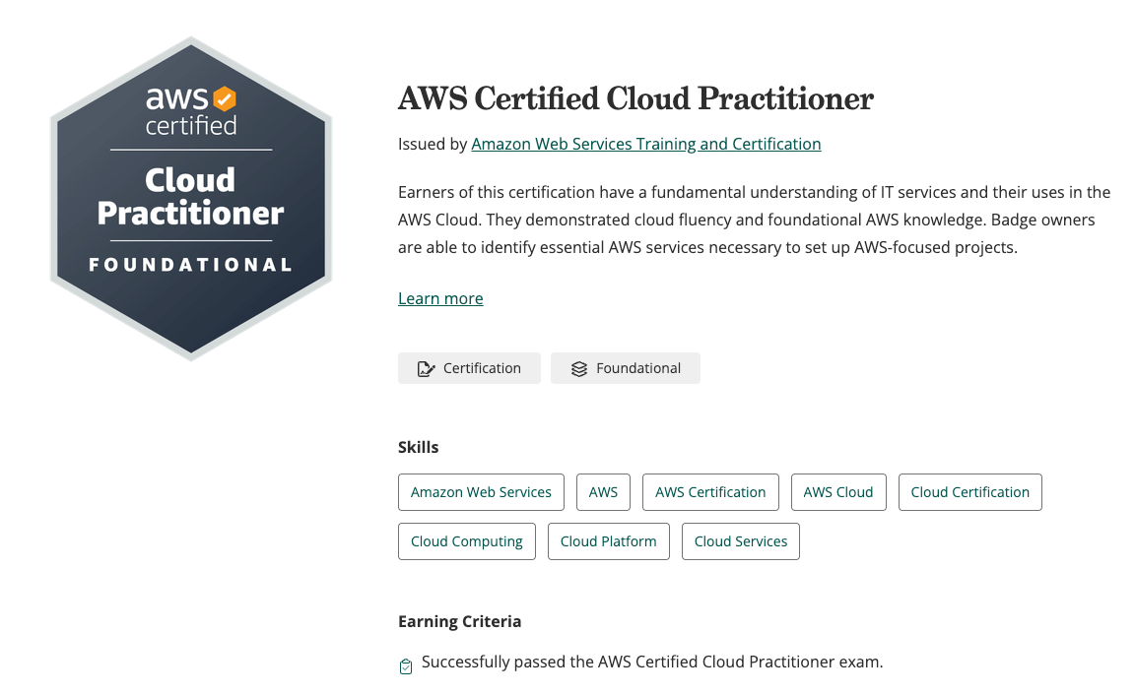1135x695 pixels.
Task: Click the clipboard icon beside earning criteria
Action: [406, 666]
